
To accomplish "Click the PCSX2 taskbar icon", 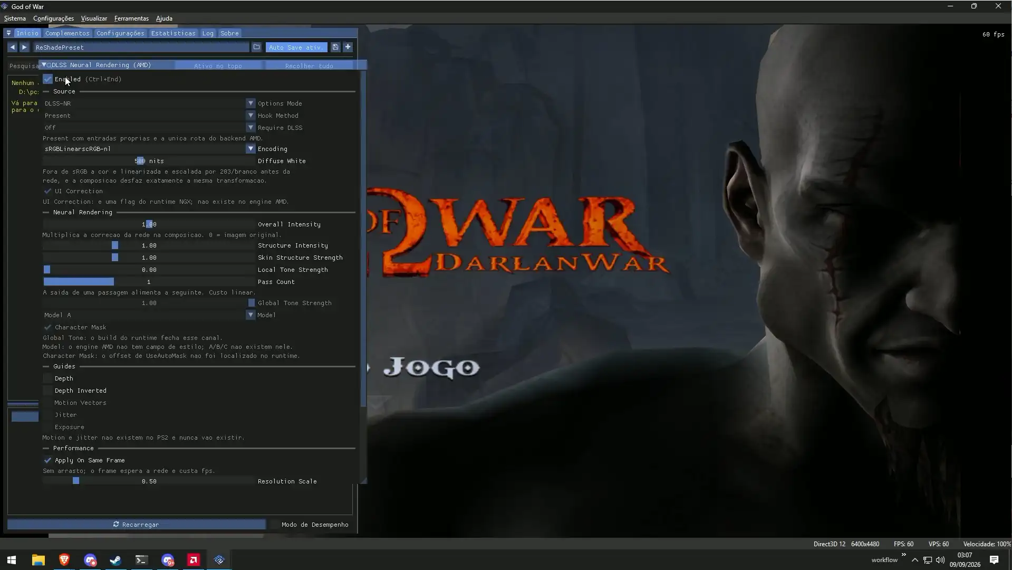I will [219, 560].
